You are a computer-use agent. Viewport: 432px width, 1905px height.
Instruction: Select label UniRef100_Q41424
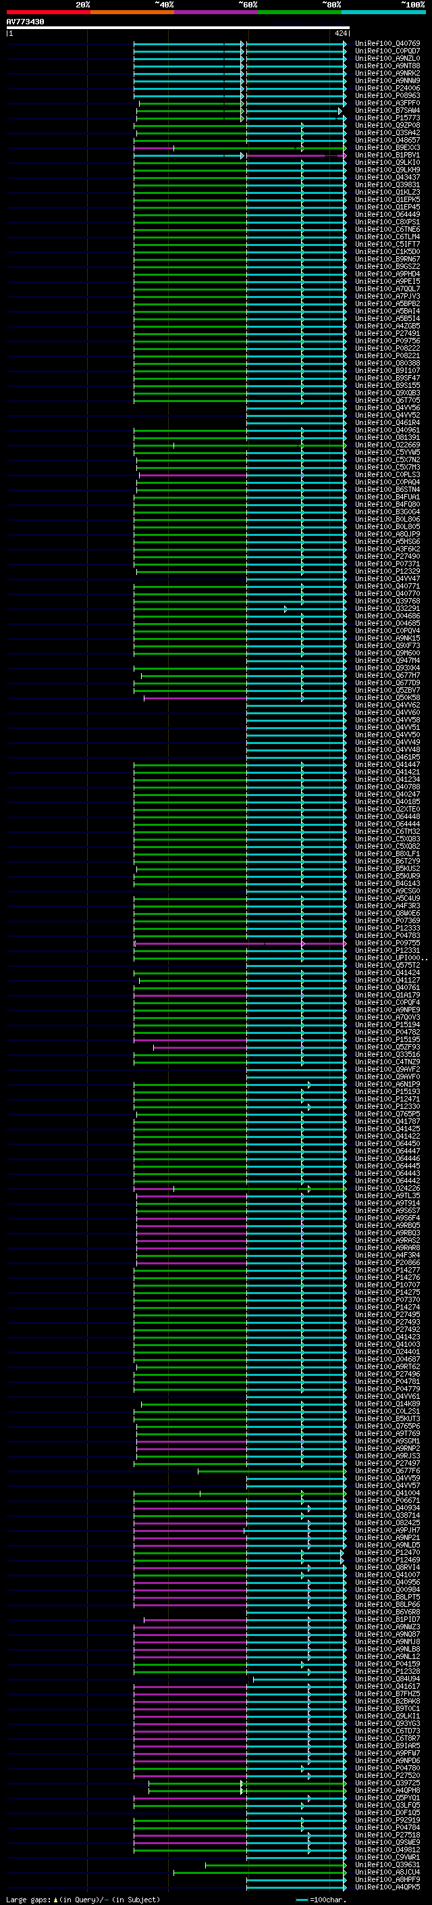tap(387, 972)
